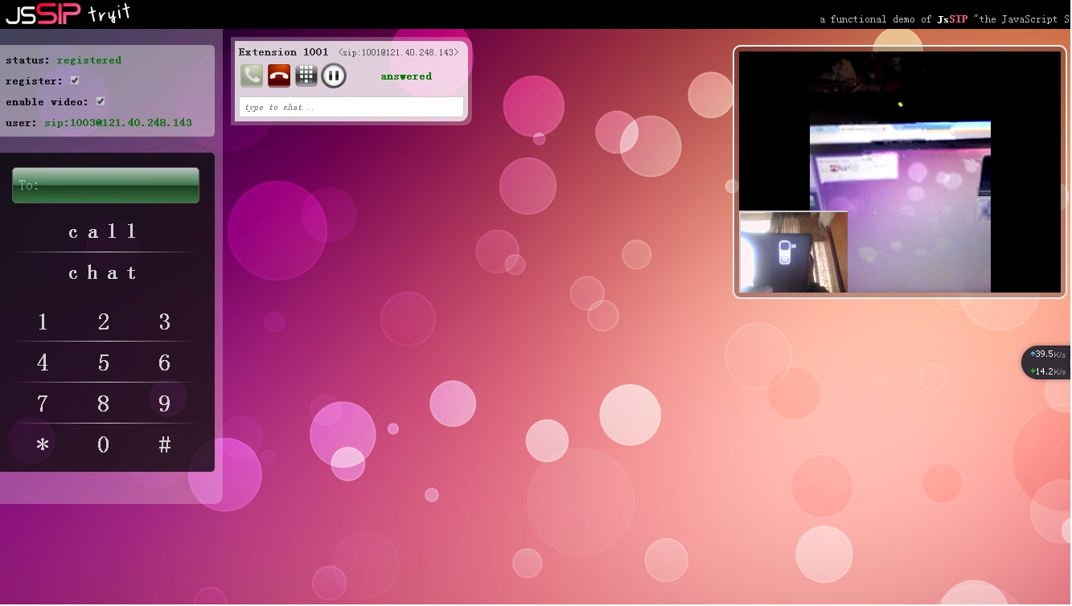Hold the call with the pause icon
1072x606 pixels.
click(333, 75)
